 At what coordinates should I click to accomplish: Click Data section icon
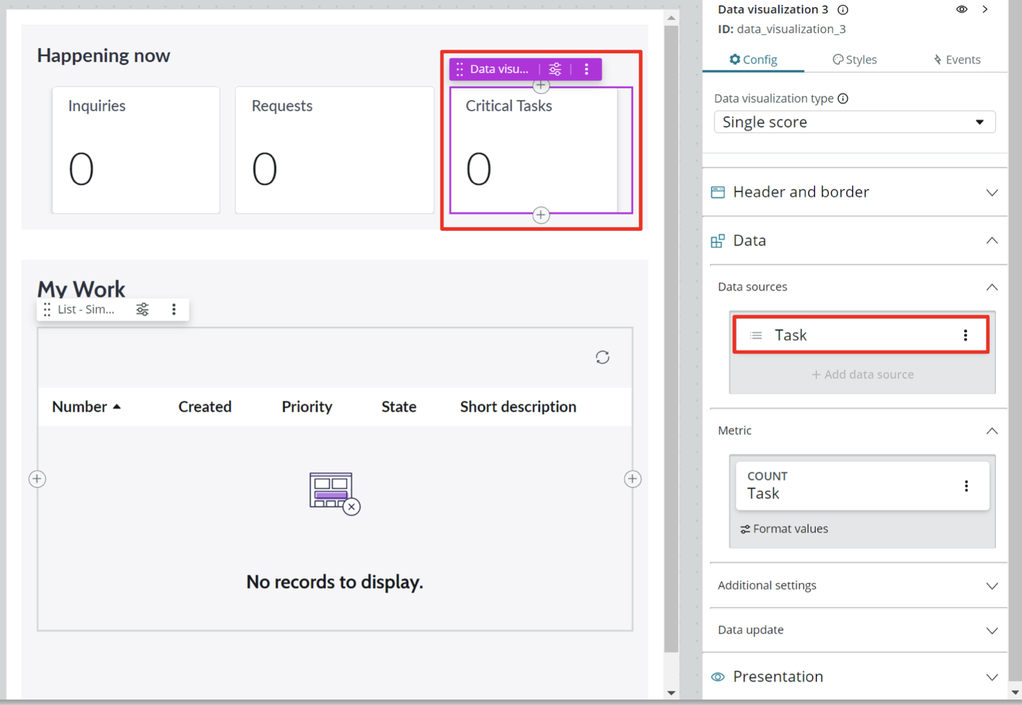click(718, 241)
